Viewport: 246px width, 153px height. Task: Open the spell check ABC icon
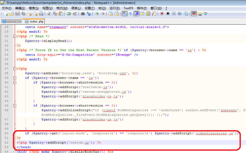tap(194, 13)
